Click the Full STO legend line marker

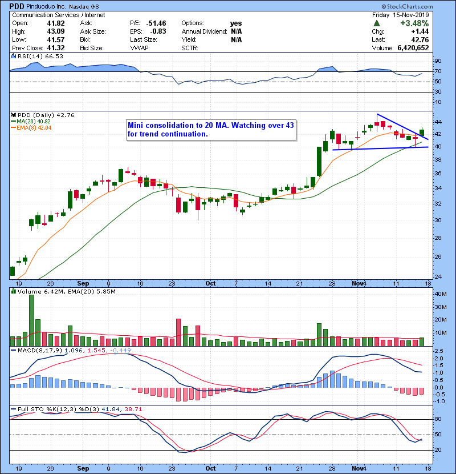[13, 409]
